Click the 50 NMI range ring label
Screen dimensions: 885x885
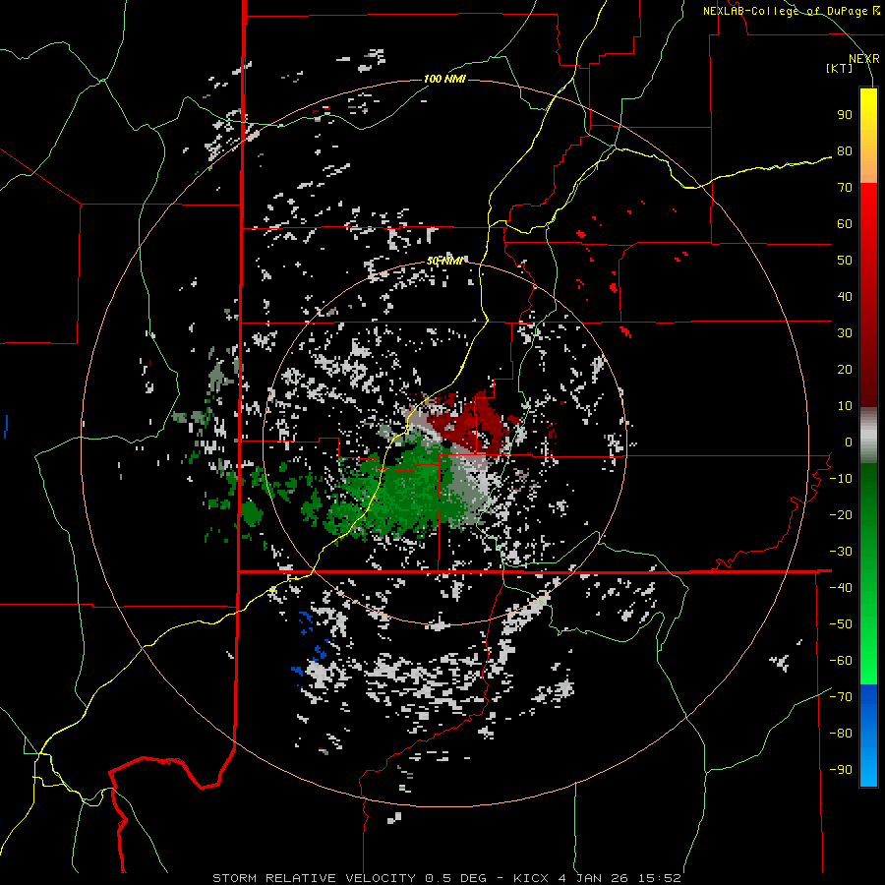[x=444, y=261]
